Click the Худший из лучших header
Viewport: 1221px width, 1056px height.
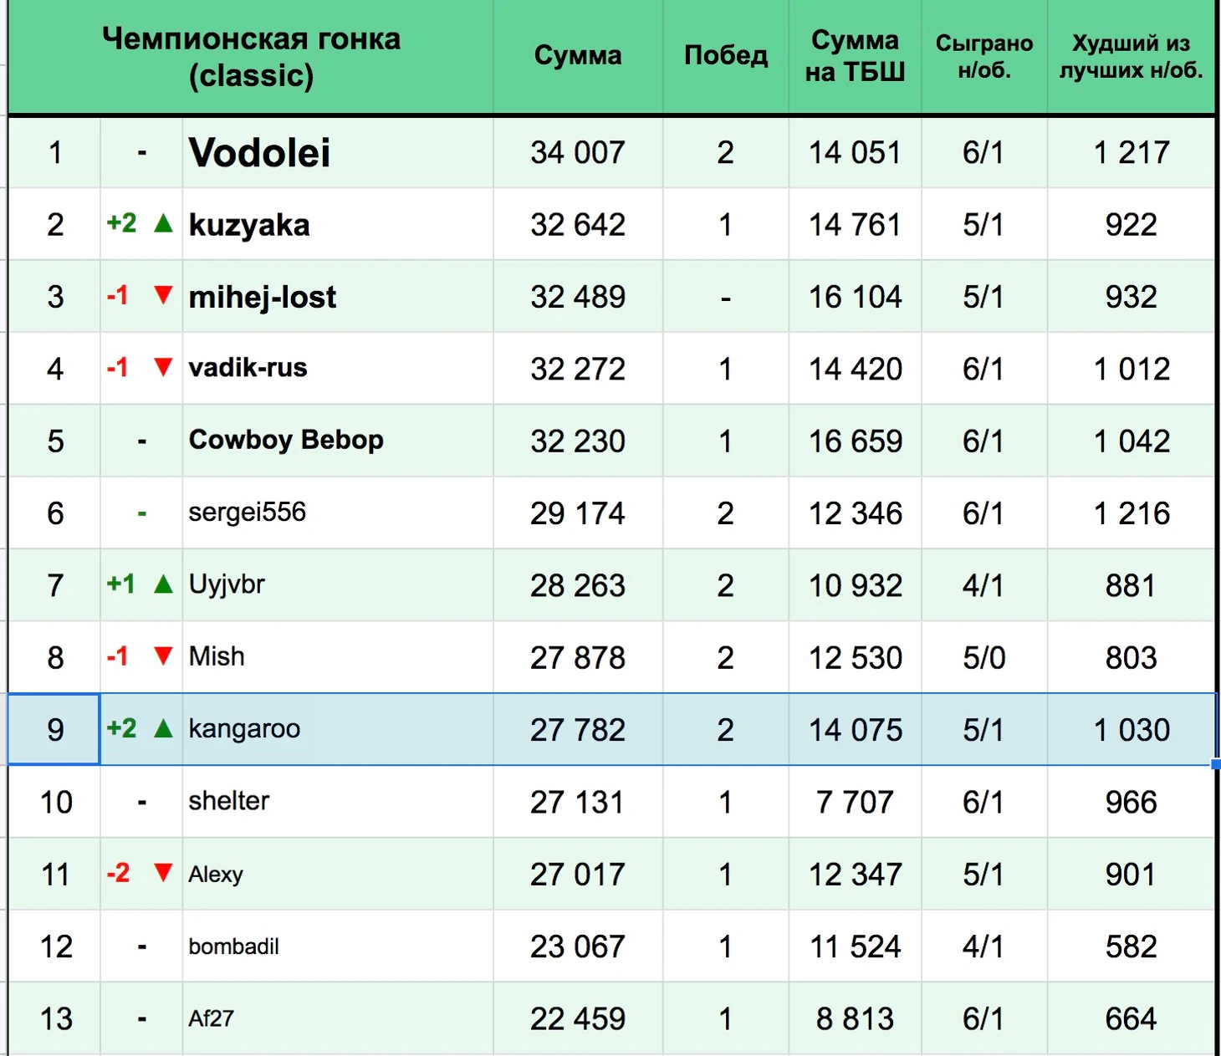[x=1131, y=56]
